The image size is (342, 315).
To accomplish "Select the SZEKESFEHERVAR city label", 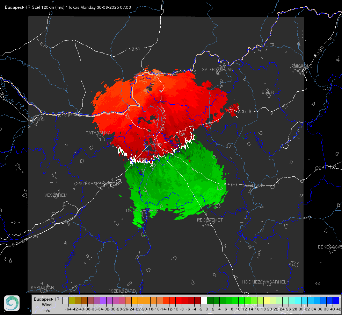I will tap(100, 184).
